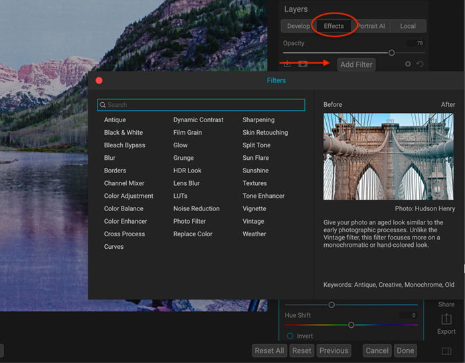This screenshot has height=363, width=465.
Task: Switch to the Develop tab
Action: click(298, 27)
